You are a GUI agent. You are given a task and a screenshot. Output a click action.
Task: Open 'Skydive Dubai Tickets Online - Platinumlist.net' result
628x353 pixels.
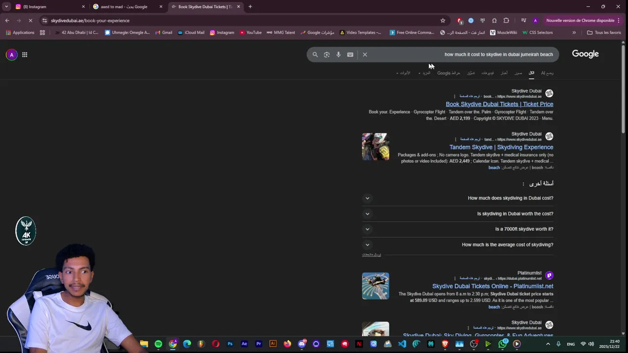tap(493, 286)
